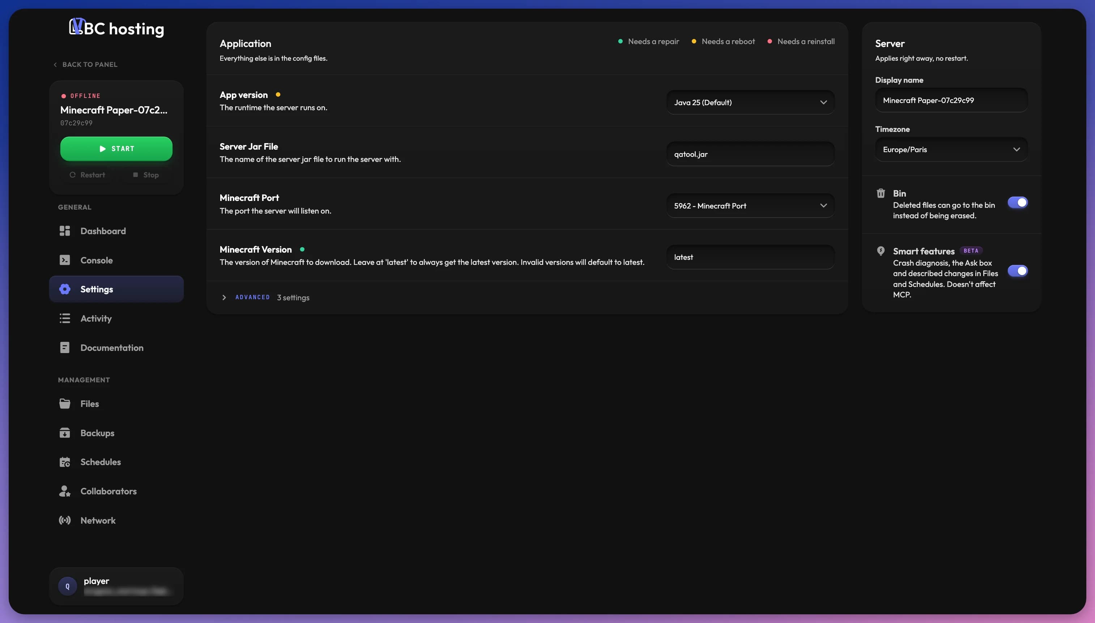Click the Minecraft Version latest field

[750, 257]
